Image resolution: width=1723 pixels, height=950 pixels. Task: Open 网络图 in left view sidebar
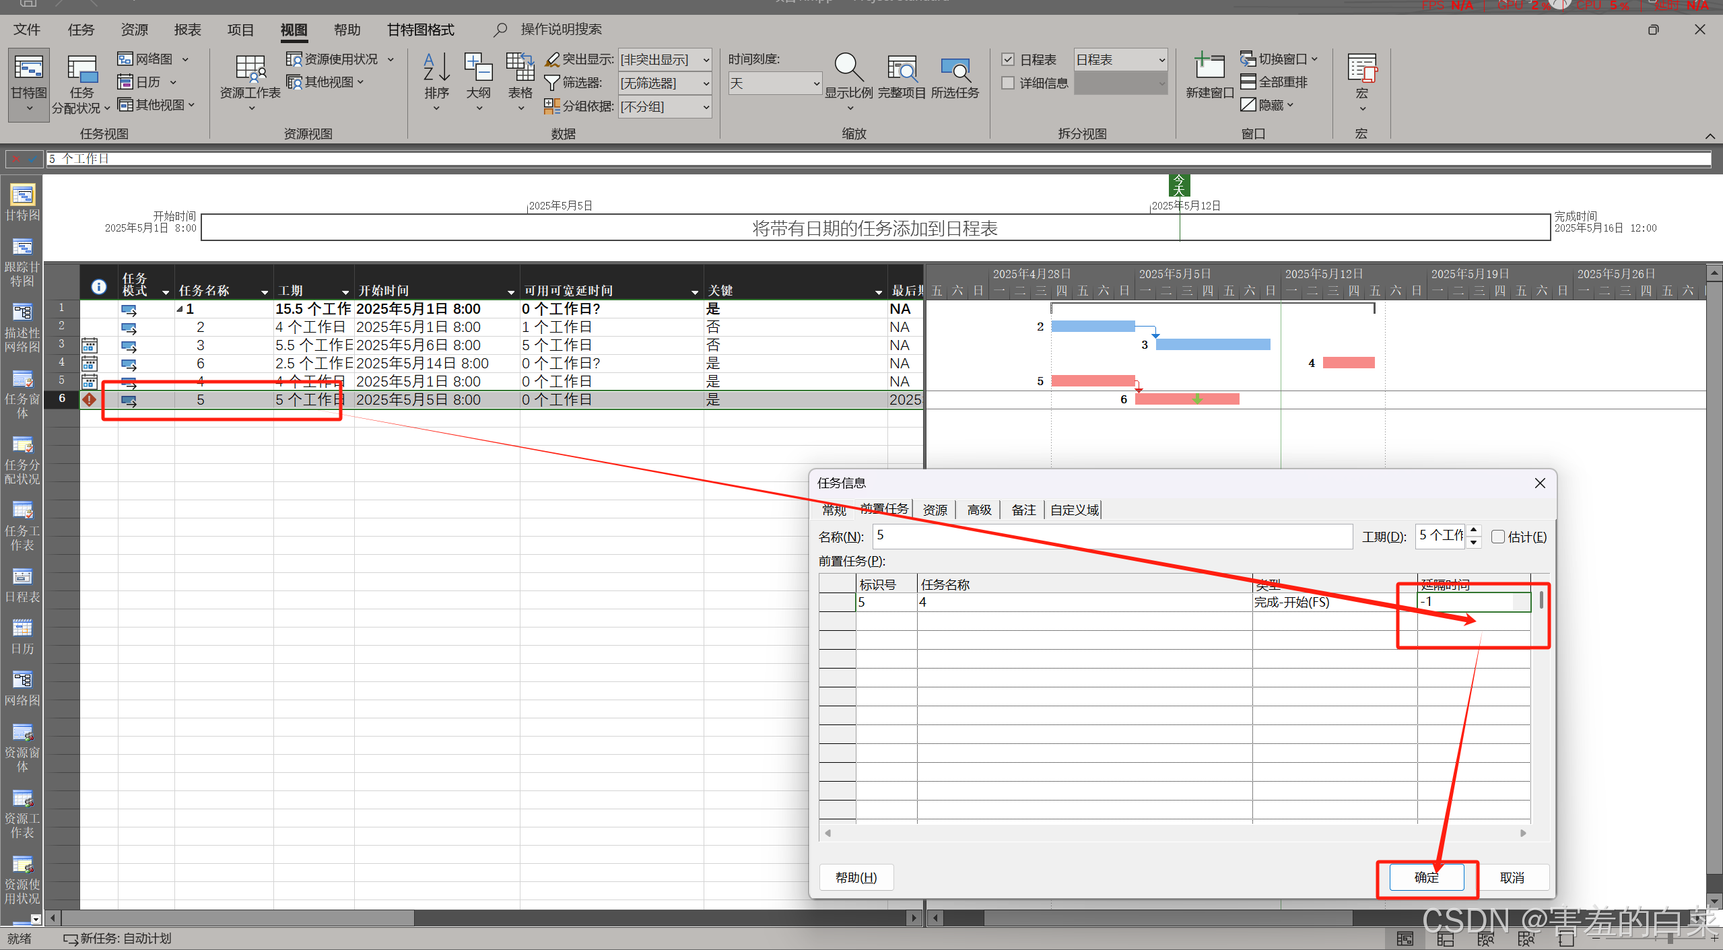point(22,687)
